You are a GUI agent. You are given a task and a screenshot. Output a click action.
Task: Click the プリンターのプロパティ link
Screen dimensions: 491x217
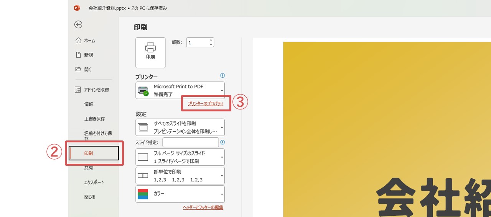(x=206, y=104)
